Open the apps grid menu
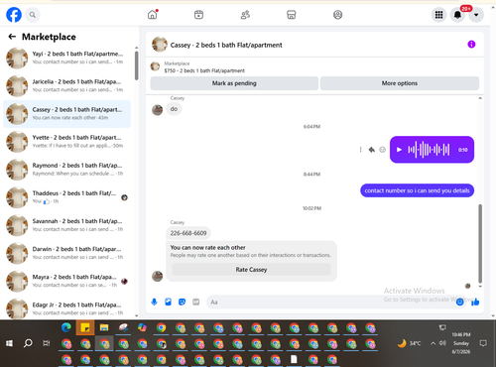 point(438,15)
